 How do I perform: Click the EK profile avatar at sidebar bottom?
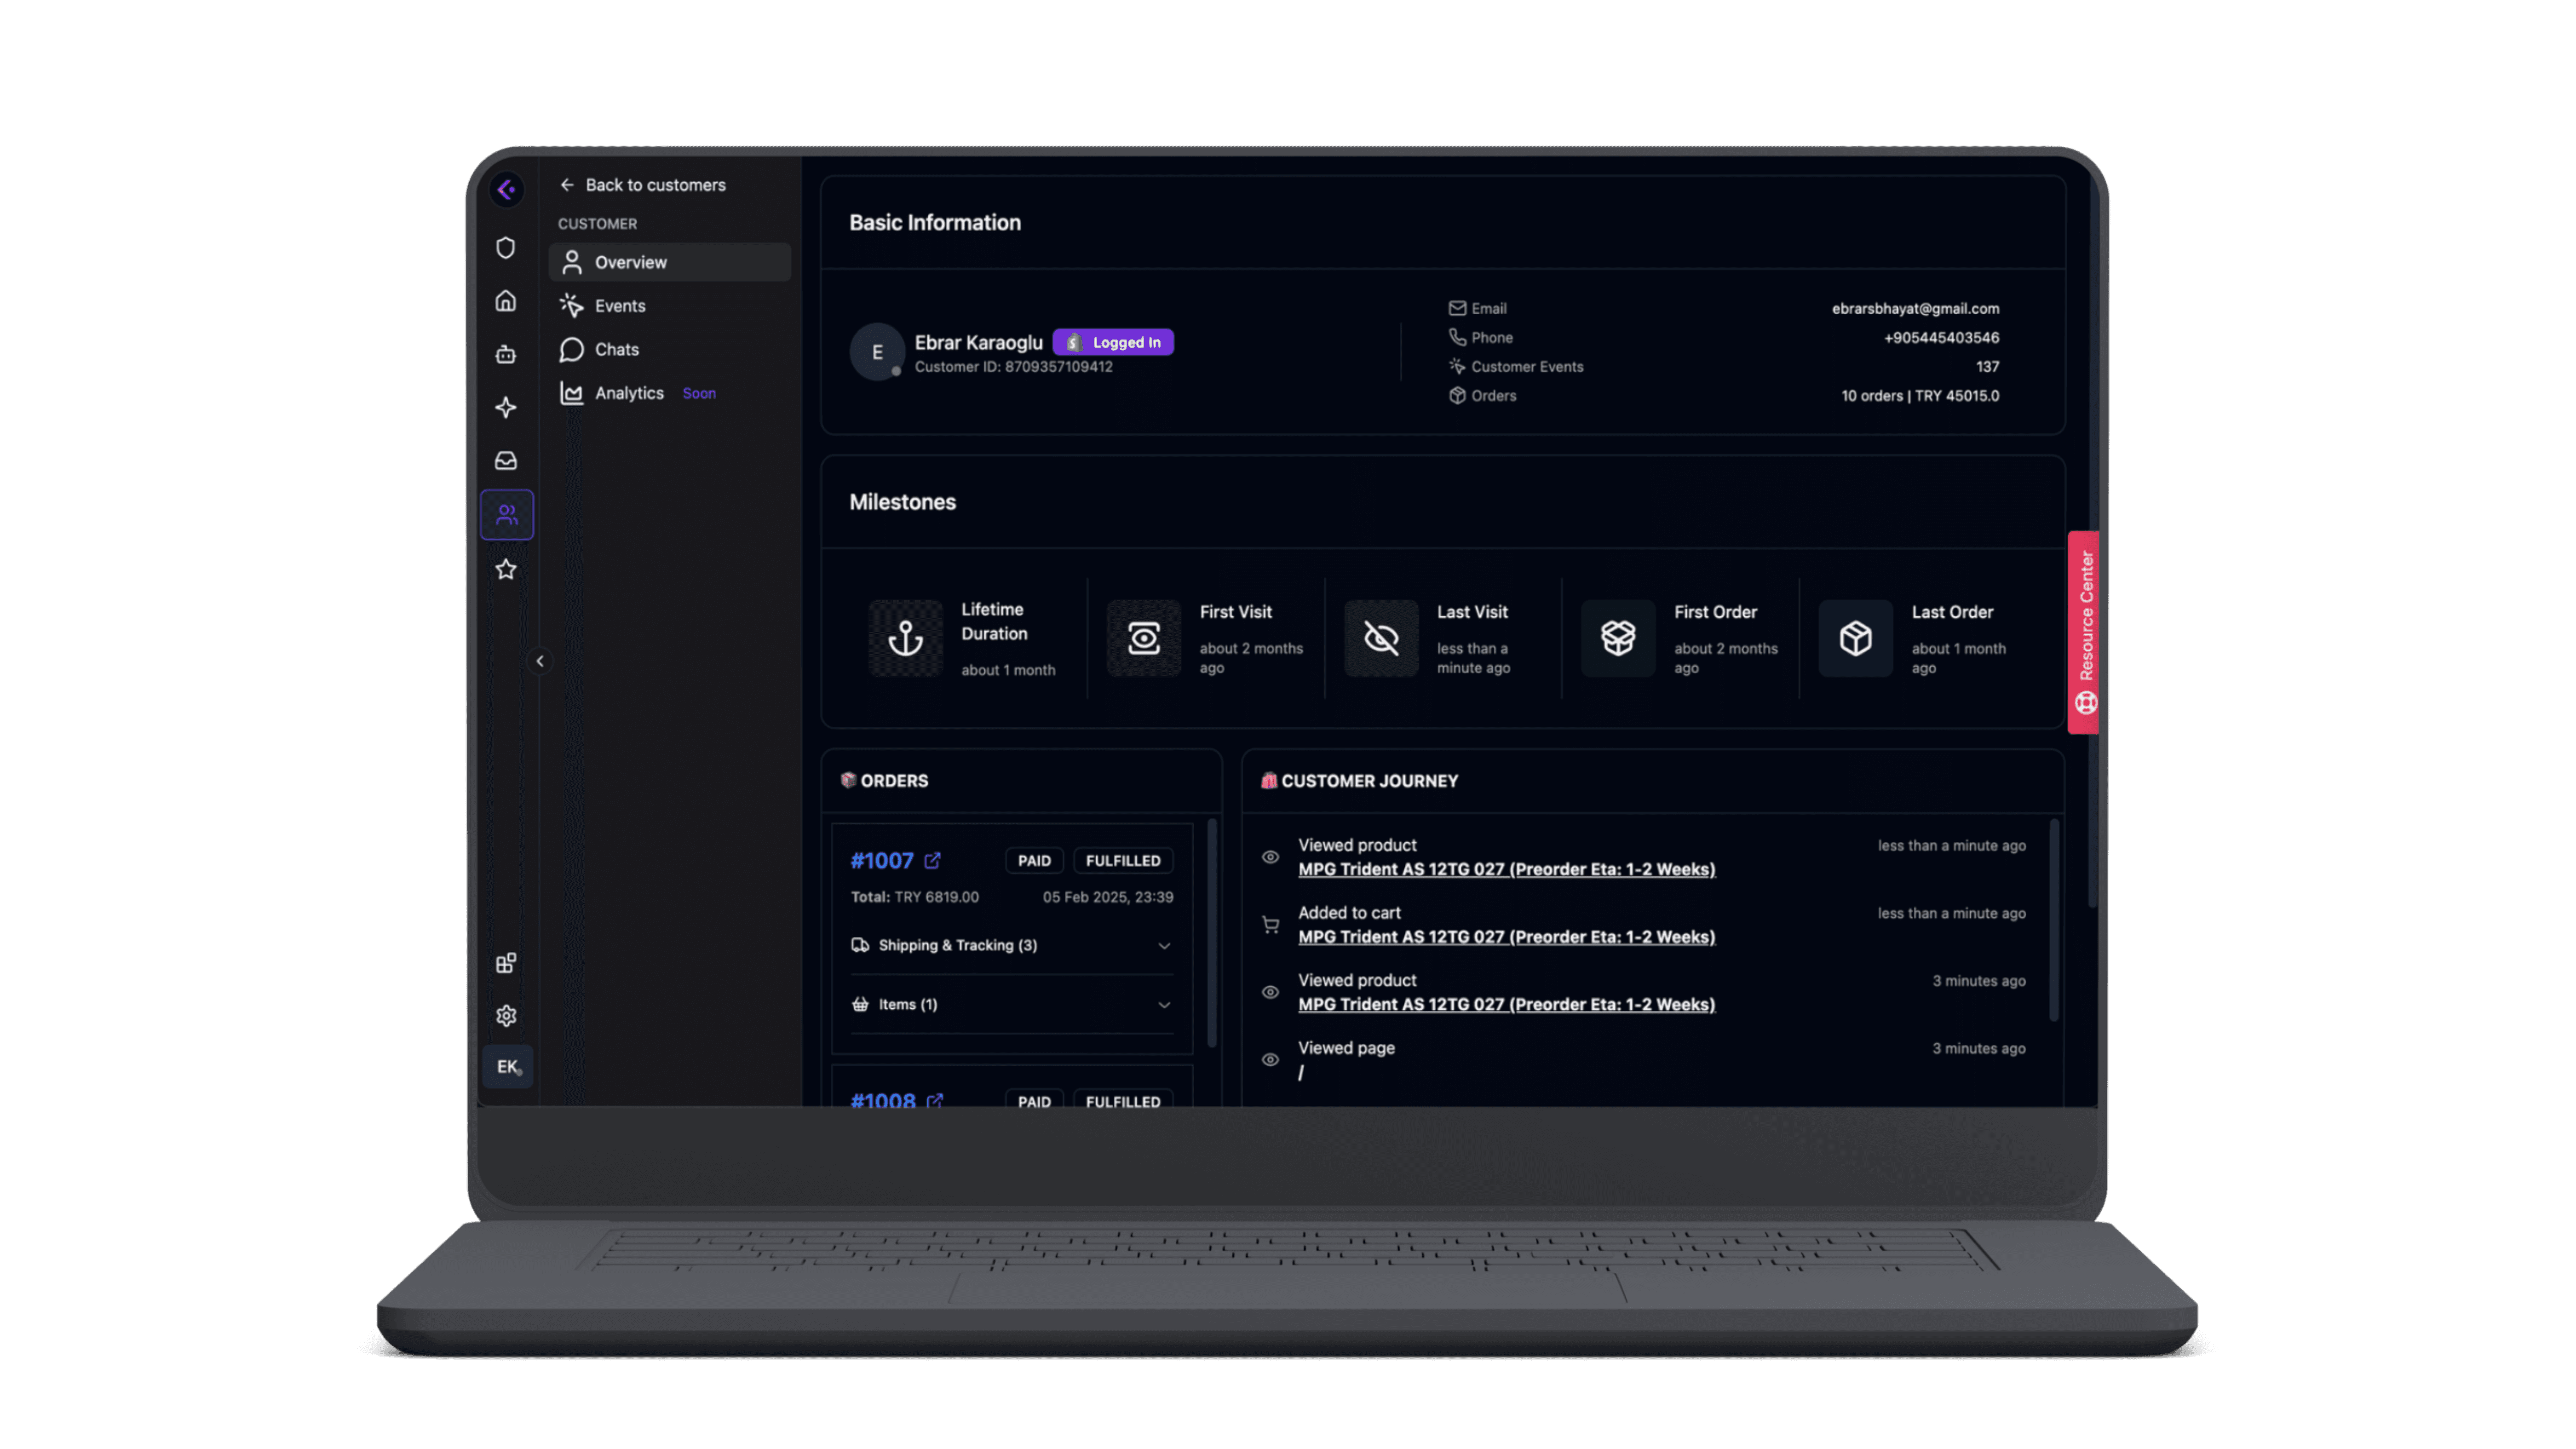507,1066
